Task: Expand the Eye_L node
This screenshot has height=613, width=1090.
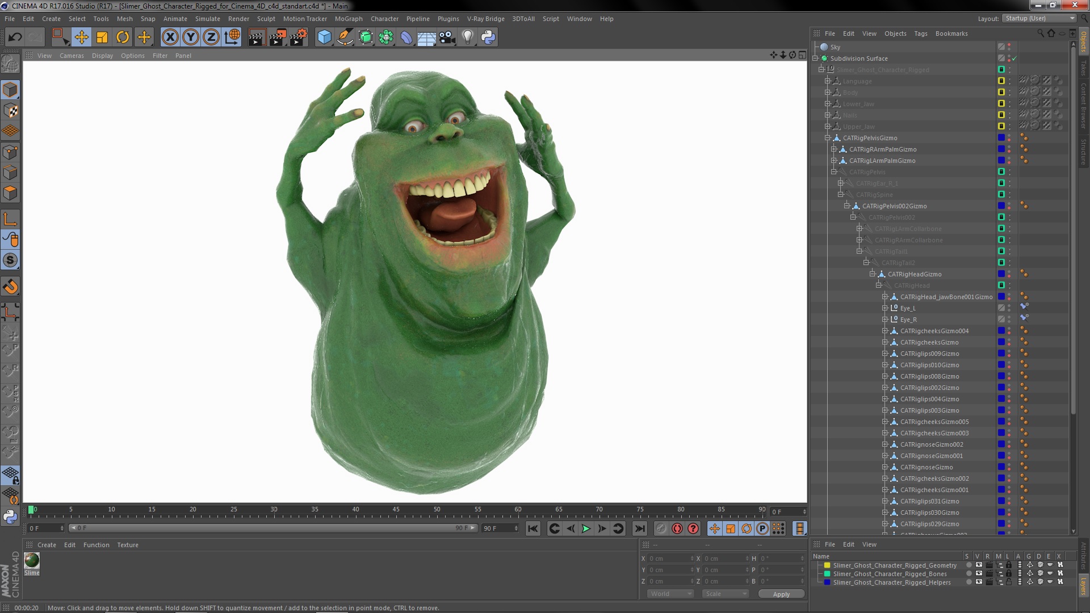Action: [x=885, y=308]
